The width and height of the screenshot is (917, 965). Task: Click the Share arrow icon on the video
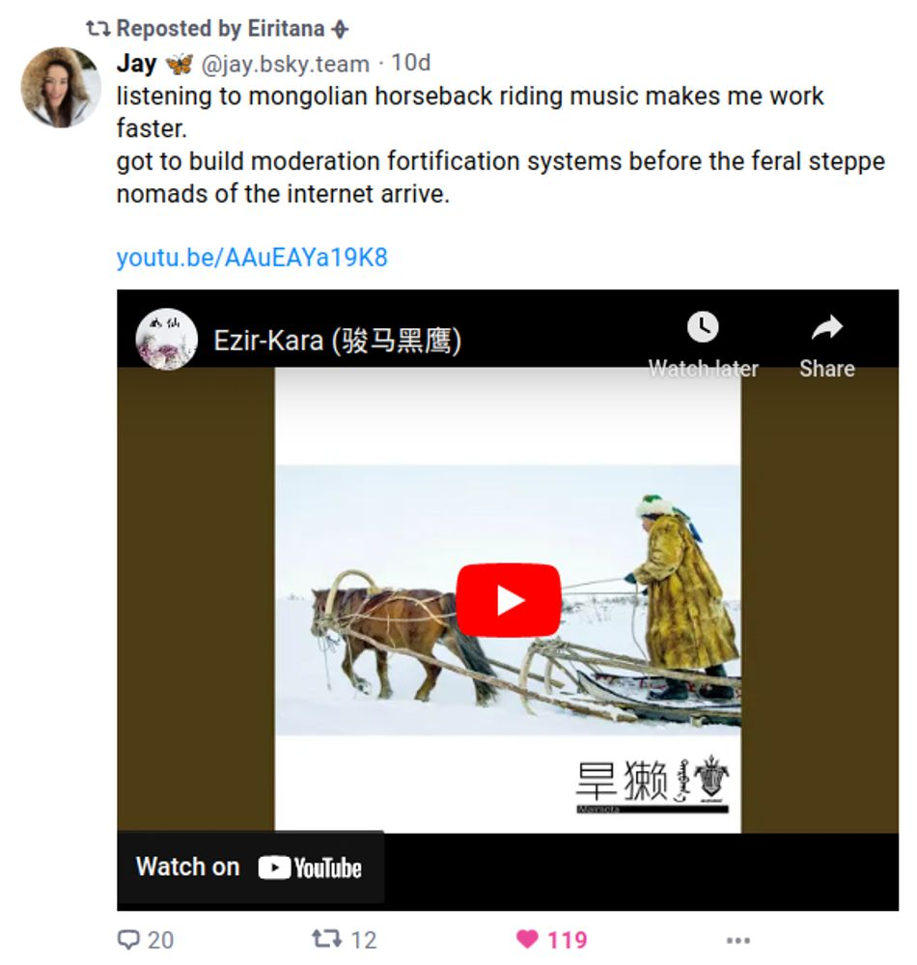click(x=826, y=327)
